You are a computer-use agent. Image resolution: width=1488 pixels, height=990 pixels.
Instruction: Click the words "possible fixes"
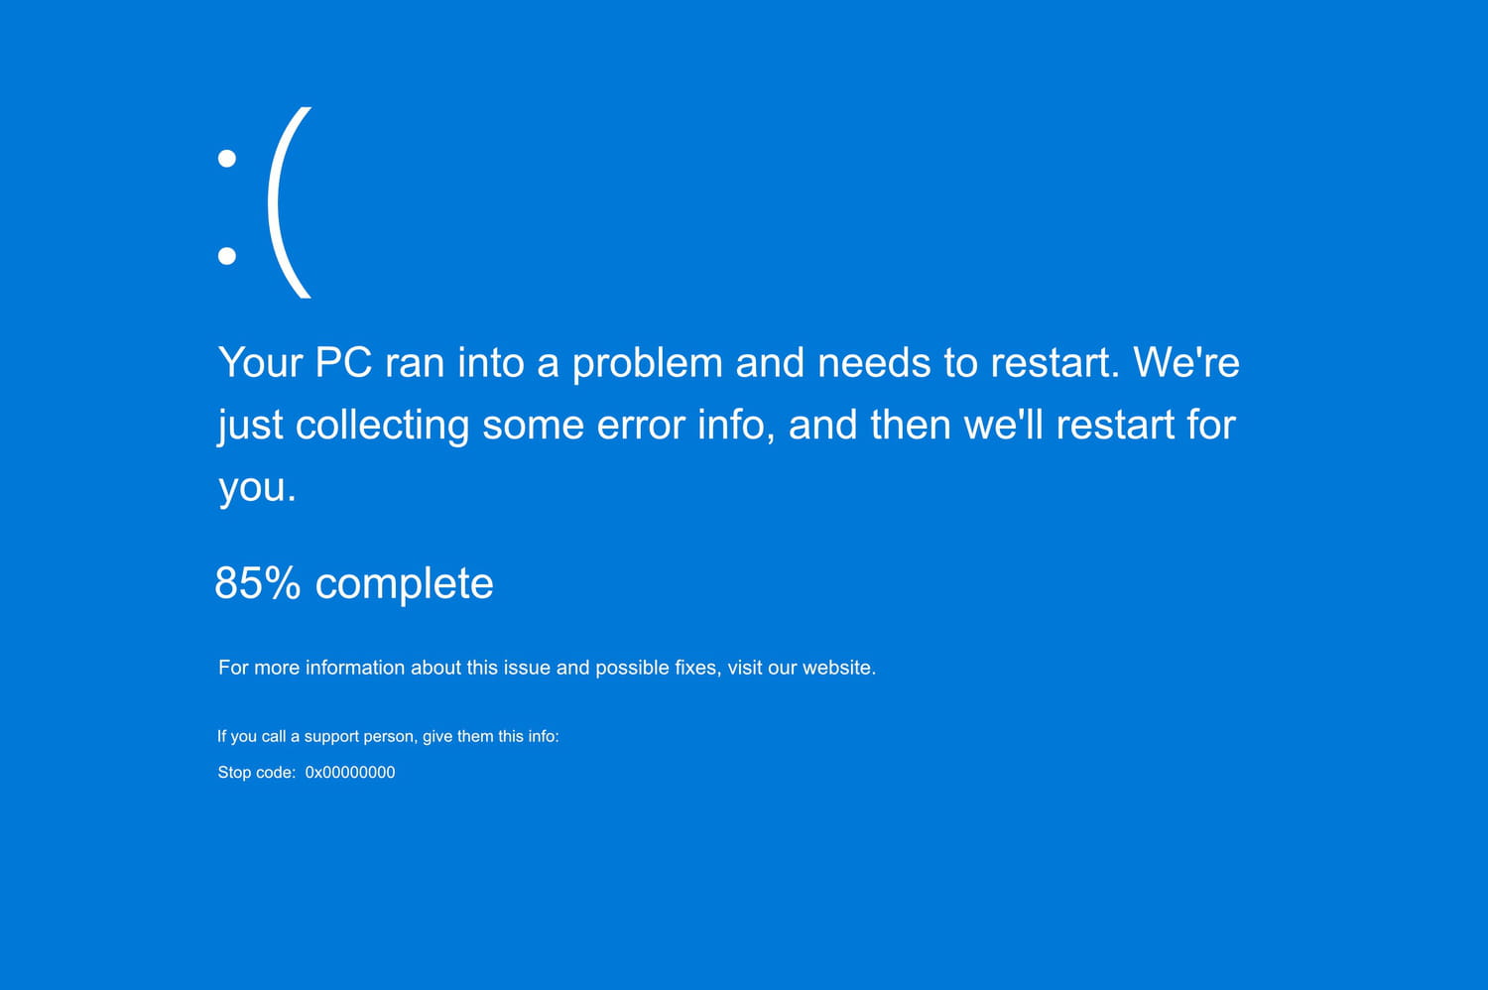tap(657, 668)
